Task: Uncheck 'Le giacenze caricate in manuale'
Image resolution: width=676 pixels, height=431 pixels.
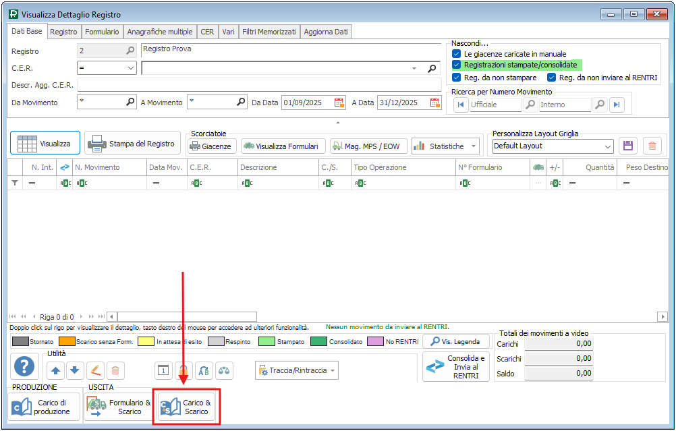Action: click(457, 53)
